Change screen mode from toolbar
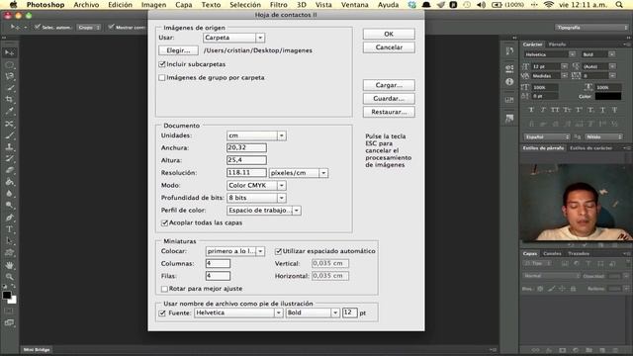 [x=9, y=323]
